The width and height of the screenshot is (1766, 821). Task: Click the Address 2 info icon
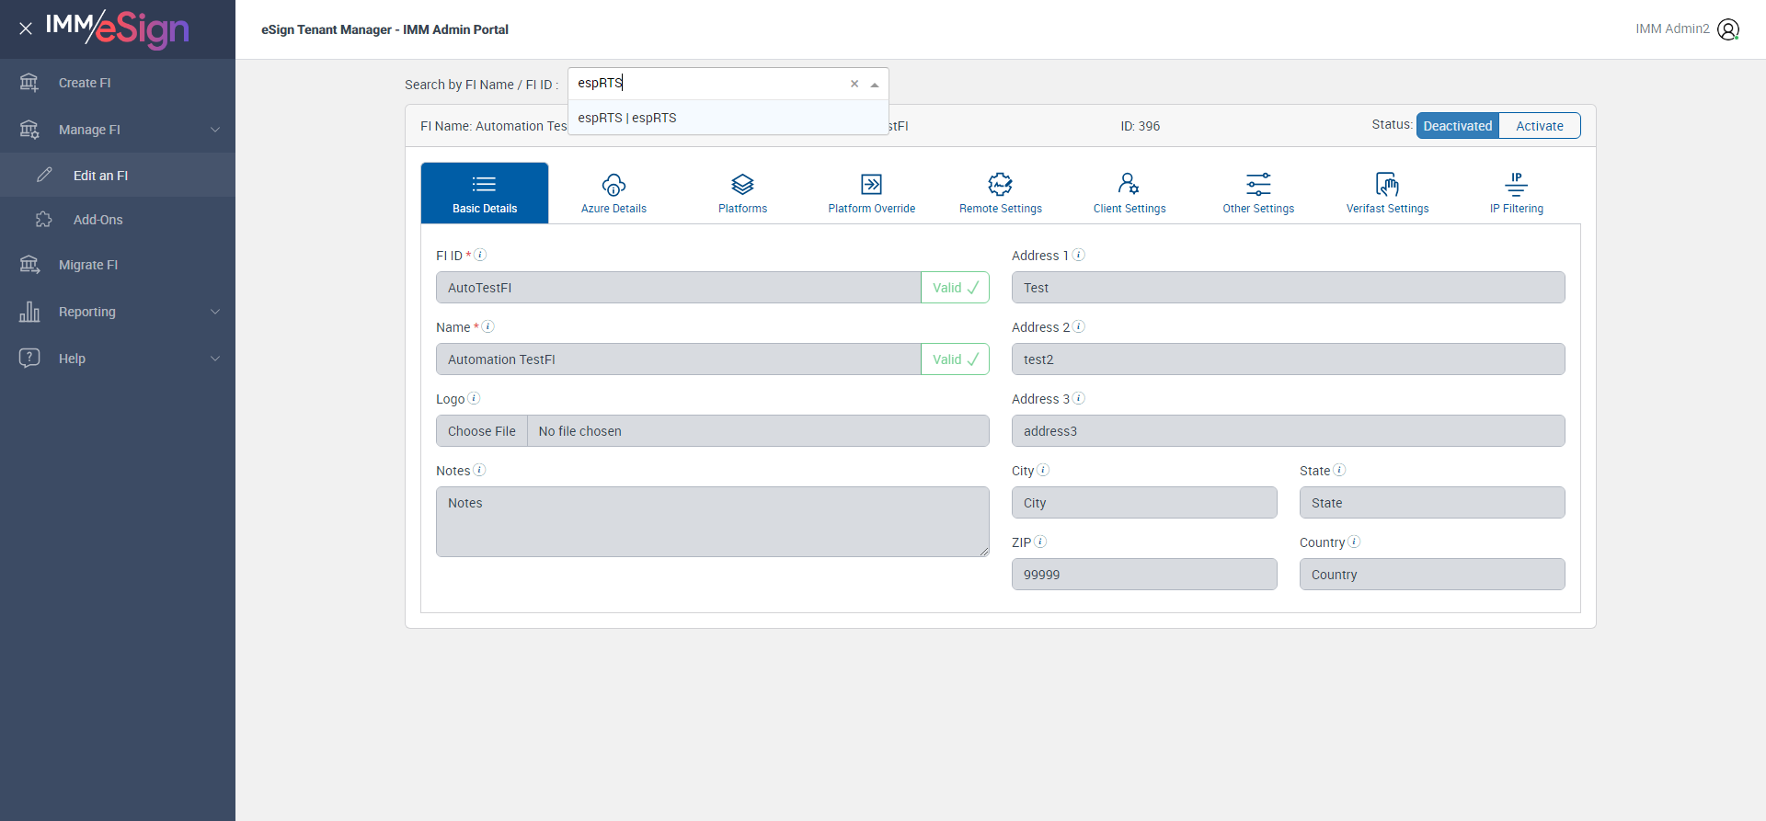pos(1079,326)
